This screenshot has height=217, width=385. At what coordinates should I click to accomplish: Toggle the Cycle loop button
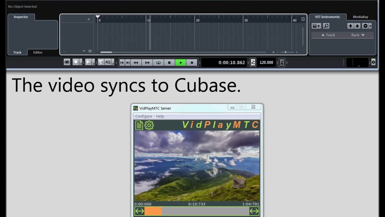(x=158, y=62)
